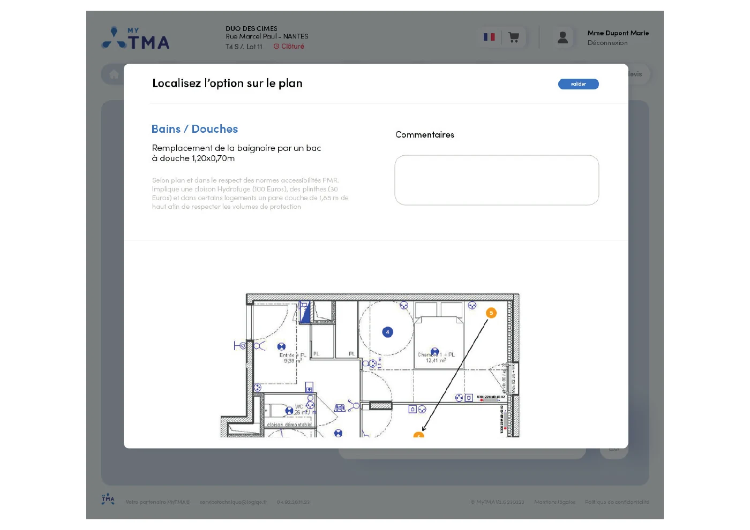Go to the home tab icon

click(x=114, y=74)
